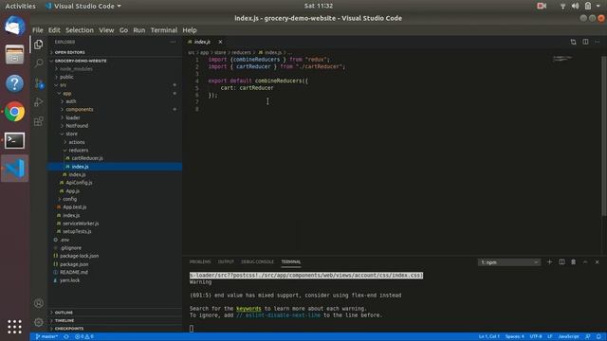The width and height of the screenshot is (607, 341).
Task: Show Applications grid in dock
Action: pos(15,327)
